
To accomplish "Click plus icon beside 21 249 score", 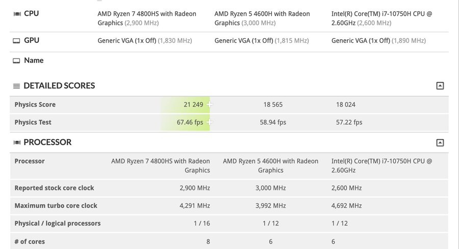I will (x=209, y=104).
